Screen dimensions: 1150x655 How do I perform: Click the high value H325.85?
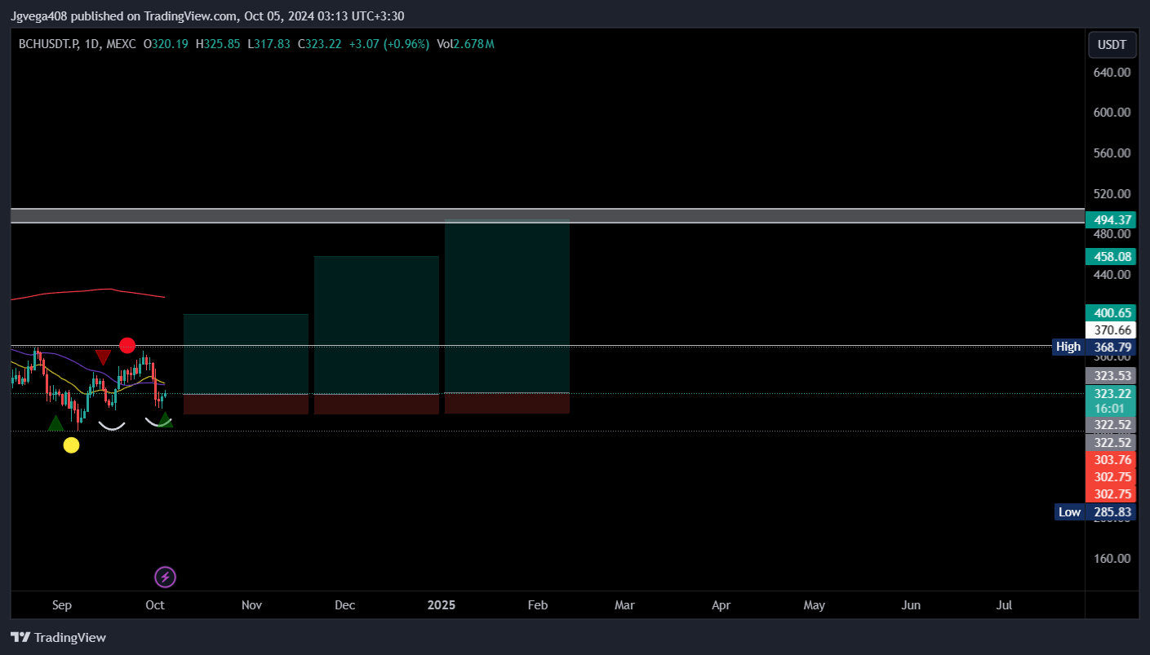coord(218,44)
